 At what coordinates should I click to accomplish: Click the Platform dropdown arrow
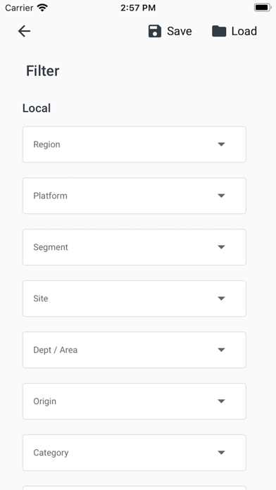221,196
